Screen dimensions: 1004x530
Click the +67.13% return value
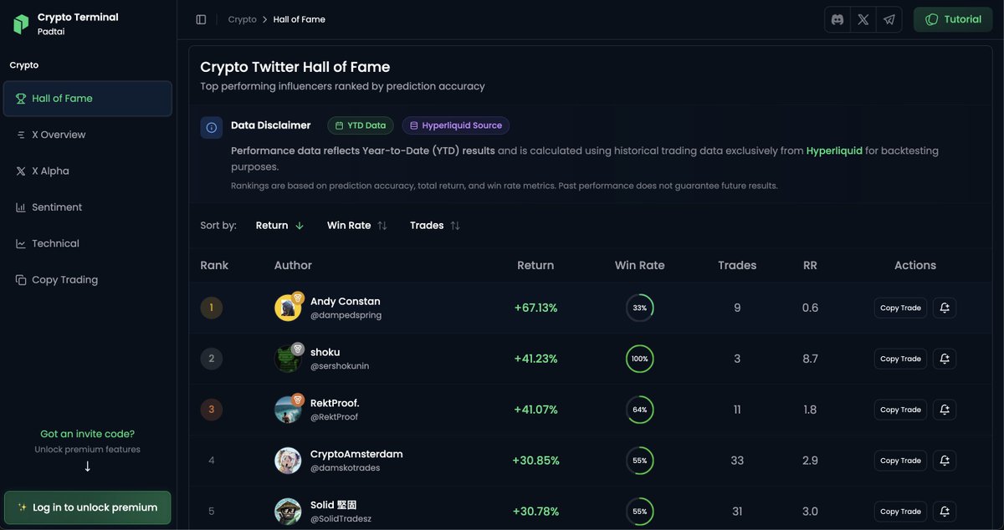pos(535,308)
